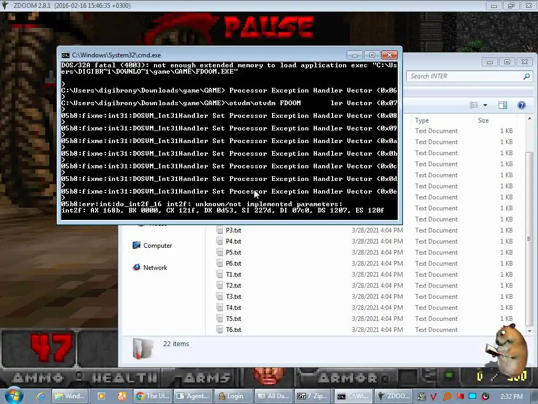Click the DOS/32A fatal error line in cmd
Image resolution: width=538 pixels, height=404 pixels.
tap(229, 68)
